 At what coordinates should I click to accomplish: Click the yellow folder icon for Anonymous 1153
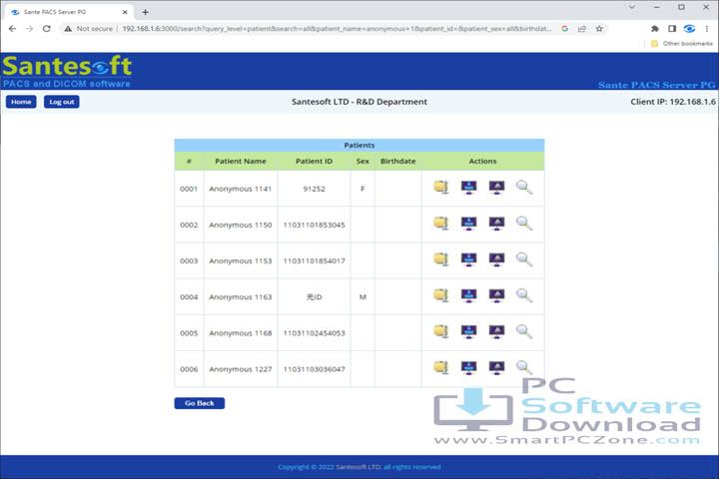441,259
